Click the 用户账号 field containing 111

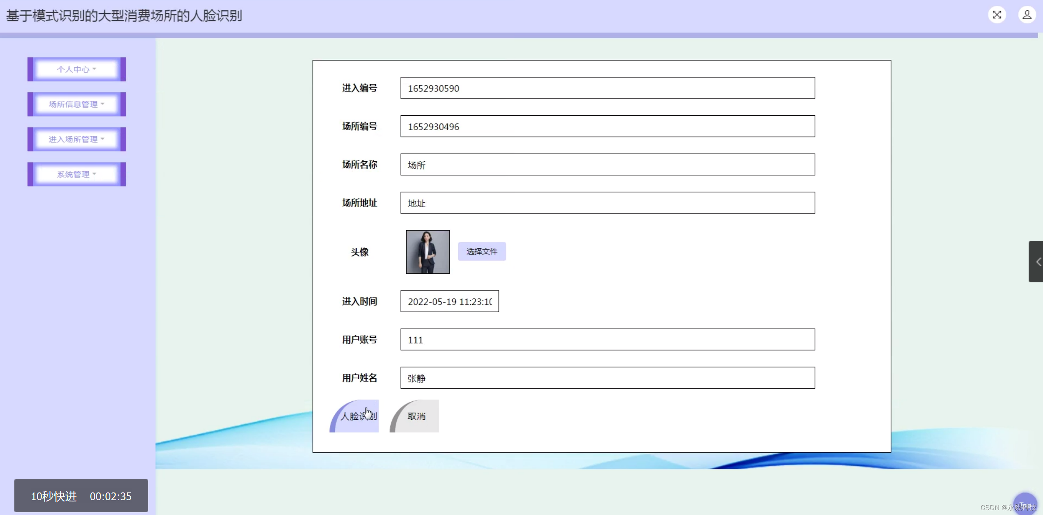coord(607,340)
